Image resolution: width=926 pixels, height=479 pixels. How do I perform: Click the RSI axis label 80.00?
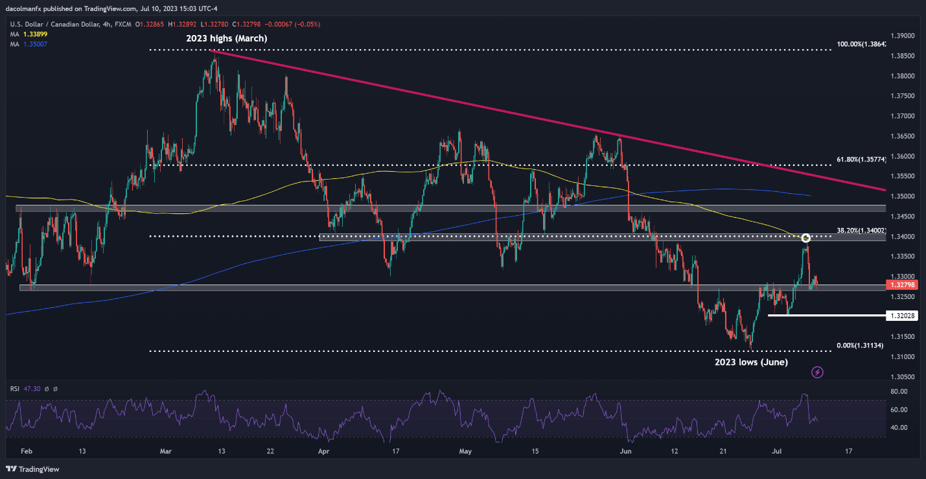click(898, 391)
